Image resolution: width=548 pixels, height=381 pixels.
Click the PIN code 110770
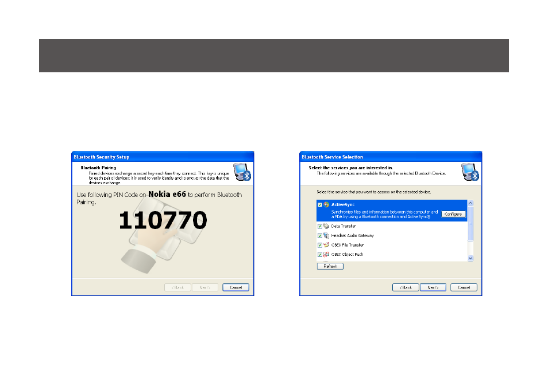[163, 220]
